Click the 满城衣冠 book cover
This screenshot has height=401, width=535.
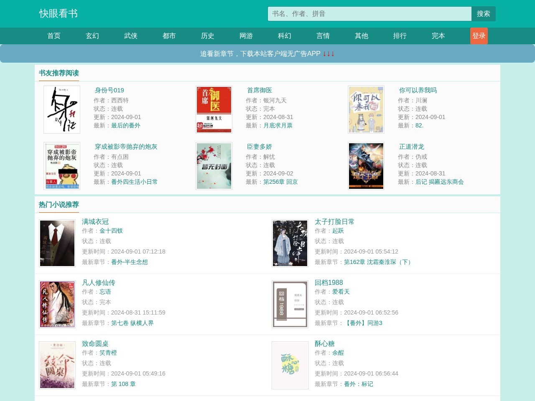[x=57, y=243]
